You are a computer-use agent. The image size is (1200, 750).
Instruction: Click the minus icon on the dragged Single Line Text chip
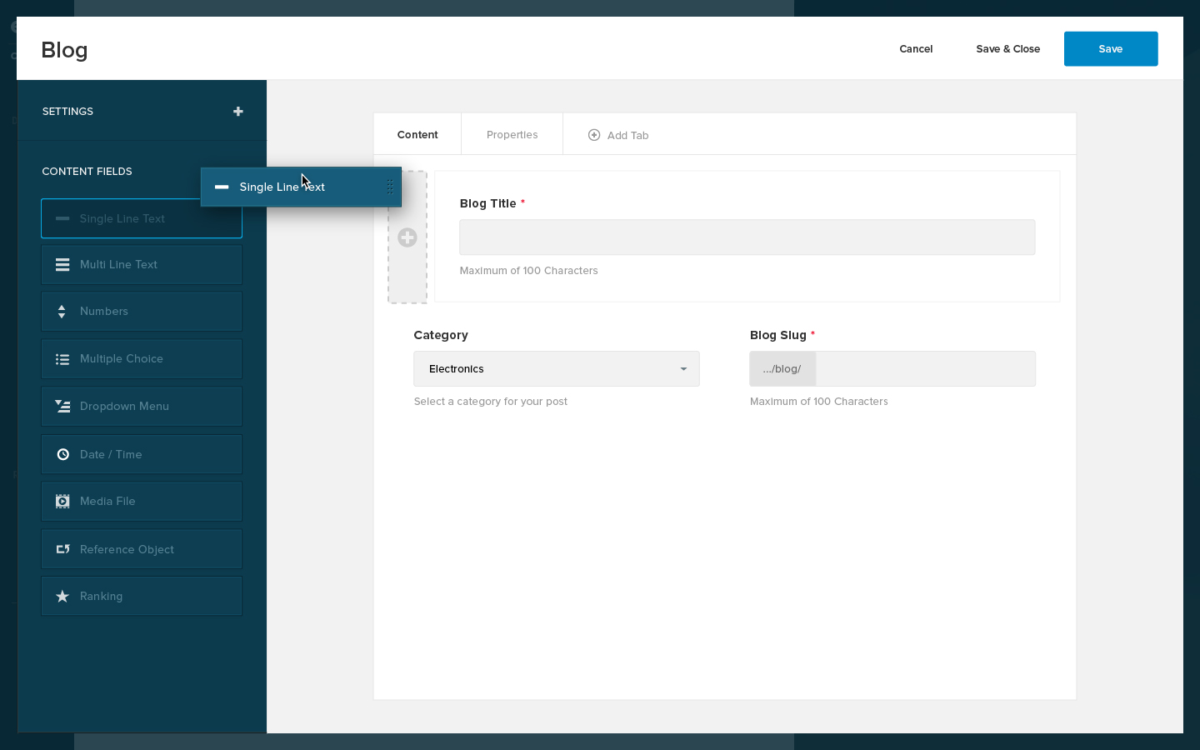pyautogui.click(x=222, y=187)
